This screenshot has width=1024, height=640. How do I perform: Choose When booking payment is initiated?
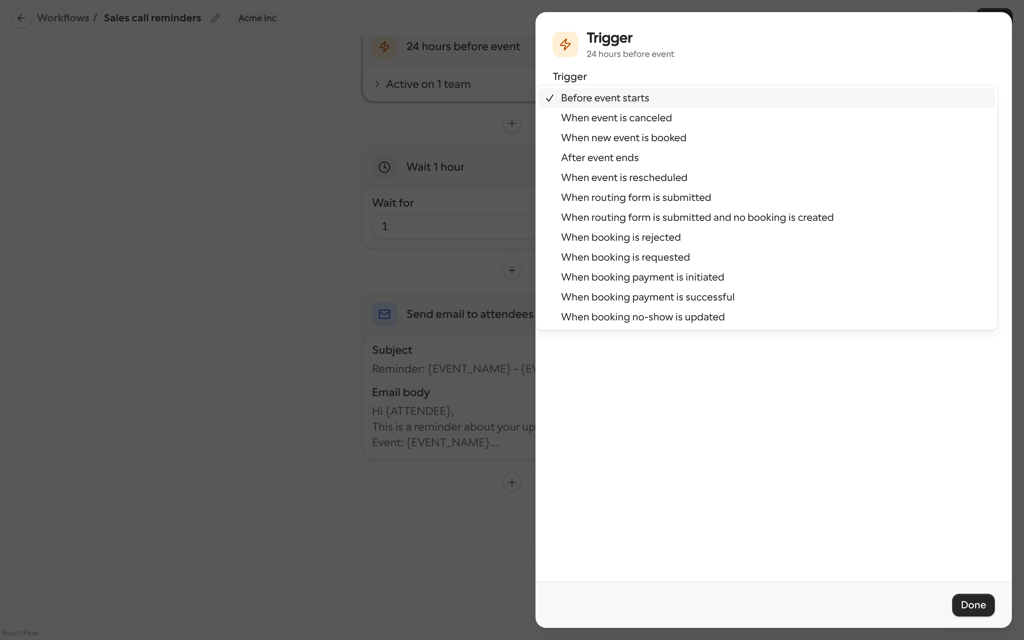coord(766,277)
